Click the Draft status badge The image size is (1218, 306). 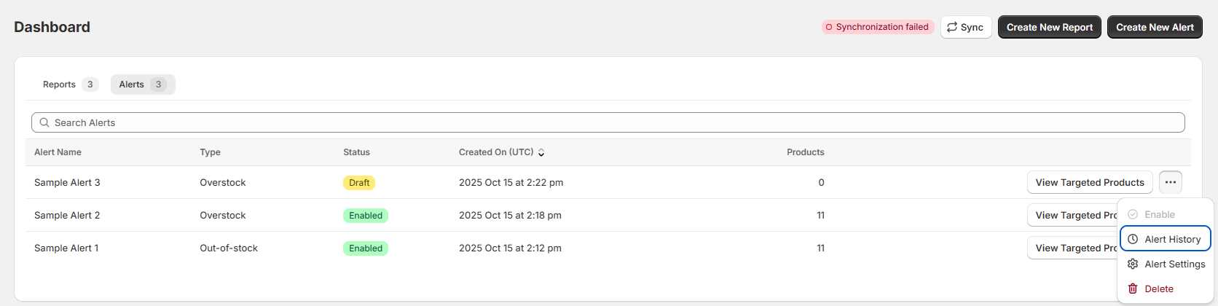359,183
